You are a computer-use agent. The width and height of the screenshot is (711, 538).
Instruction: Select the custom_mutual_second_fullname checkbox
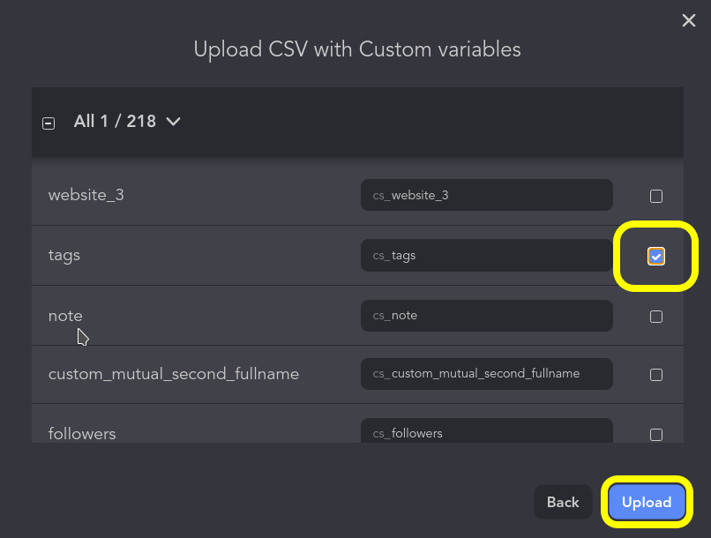[x=655, y=375]
